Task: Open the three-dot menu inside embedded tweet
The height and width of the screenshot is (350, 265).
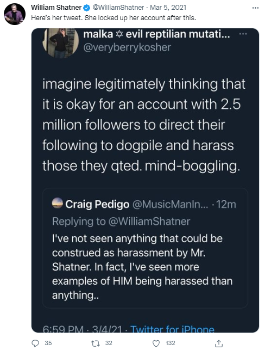Action: pyautogui.click(x=243, y=34)
